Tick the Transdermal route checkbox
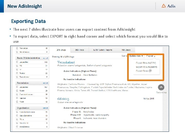This screenshot has height=139, width=185. click(x=17, y=77)
